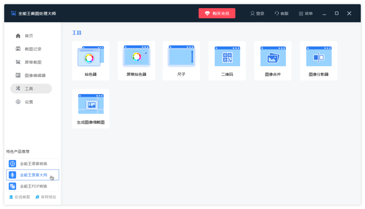Open 截图记录 screenshot history

33,49
